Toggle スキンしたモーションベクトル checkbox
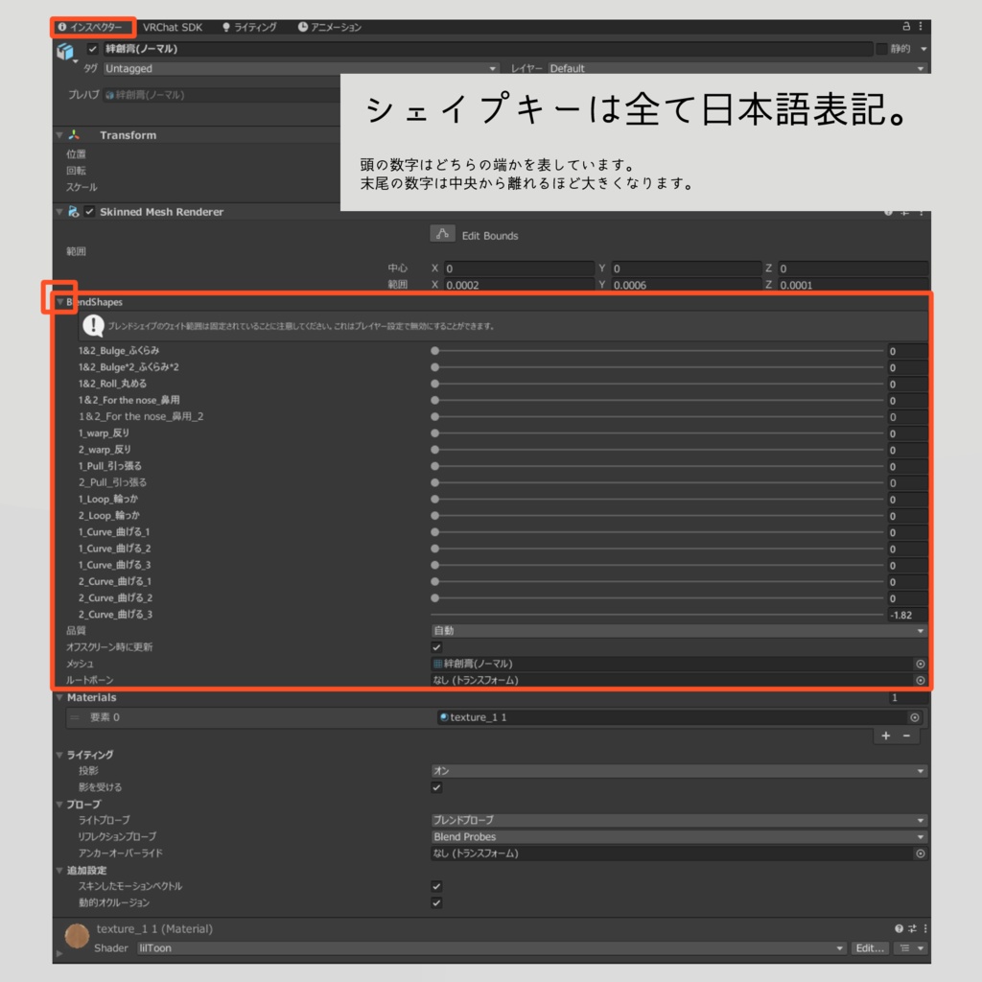The height and width of the screenshot is (982, 982). point(436,886)
